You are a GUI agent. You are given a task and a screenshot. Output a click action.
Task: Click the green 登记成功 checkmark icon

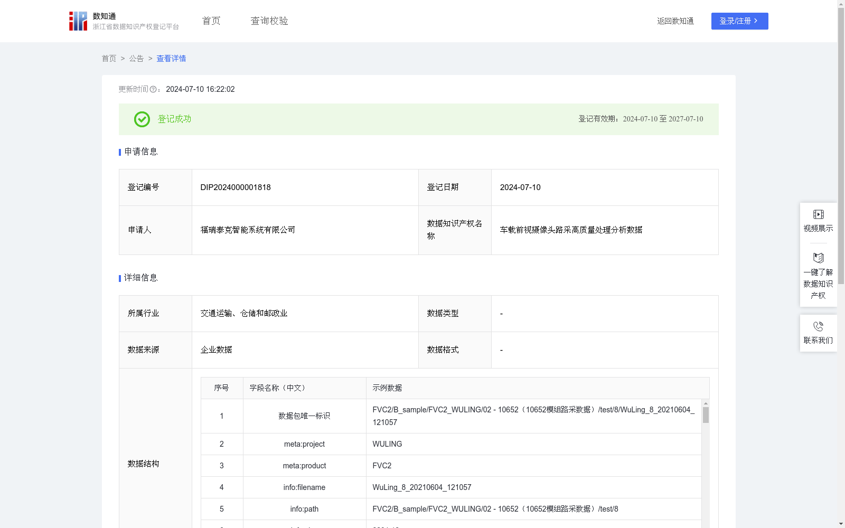click(x=142, y=119)
